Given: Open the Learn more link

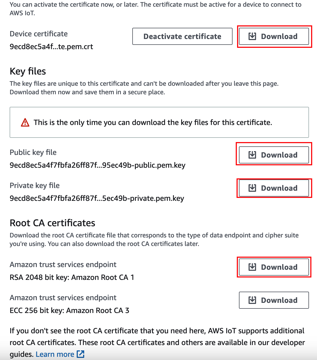Looking at the screenshot, I should point(55,354).
